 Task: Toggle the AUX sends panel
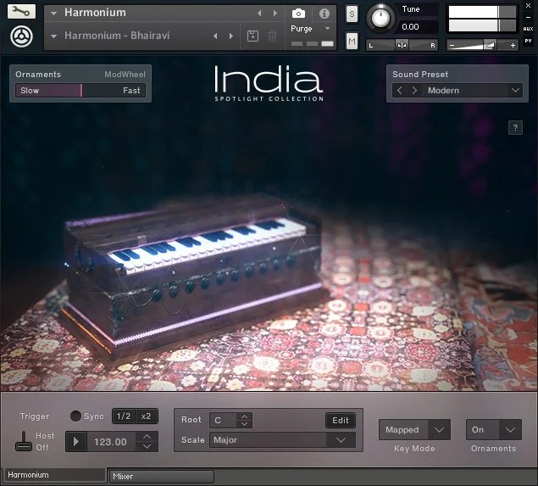pos(529,29)
